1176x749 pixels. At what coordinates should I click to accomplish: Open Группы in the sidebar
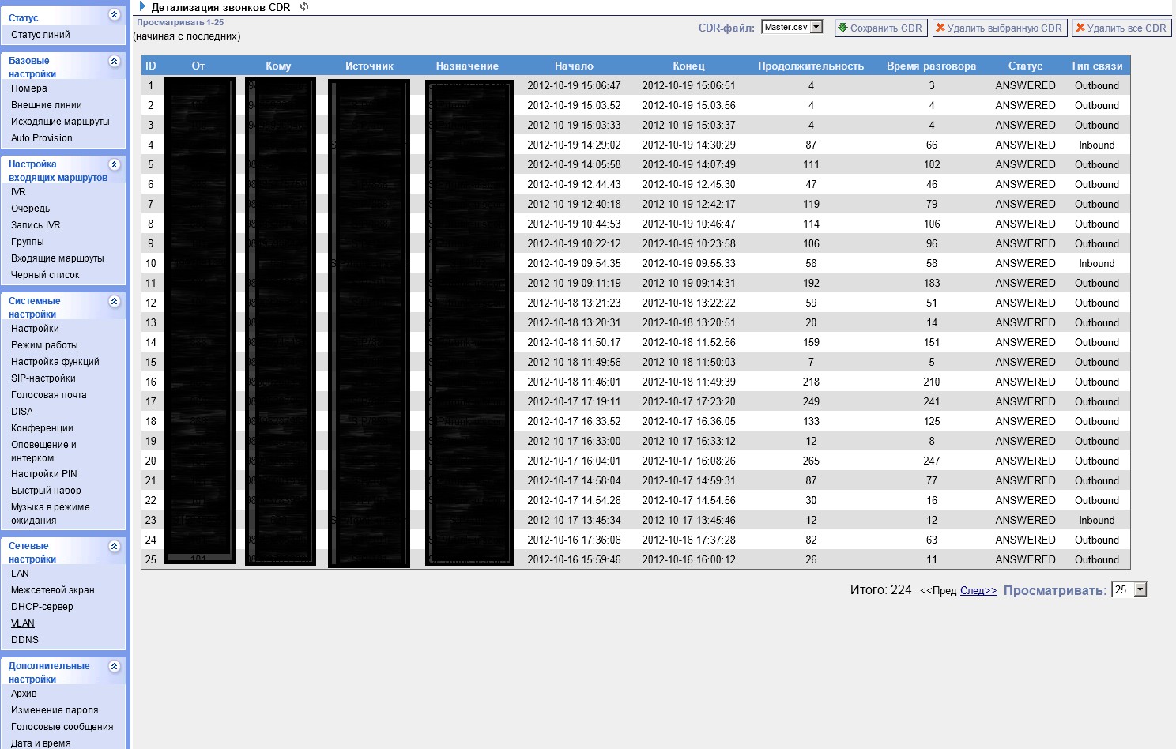click(28, 242)
